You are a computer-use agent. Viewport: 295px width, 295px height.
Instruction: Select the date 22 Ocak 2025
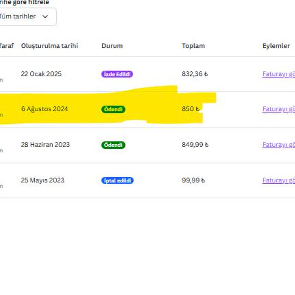pos(41,74)
